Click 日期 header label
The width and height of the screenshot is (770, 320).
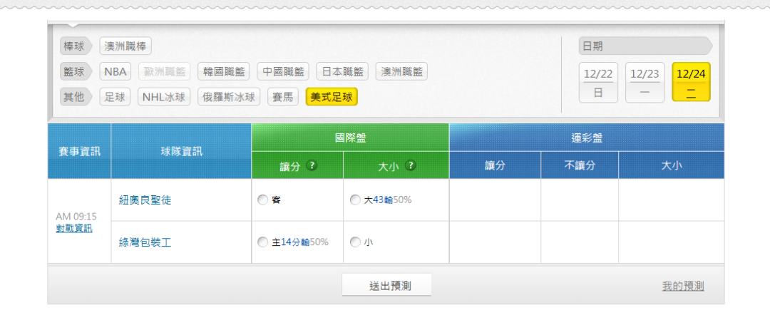(x=645, y=46)
